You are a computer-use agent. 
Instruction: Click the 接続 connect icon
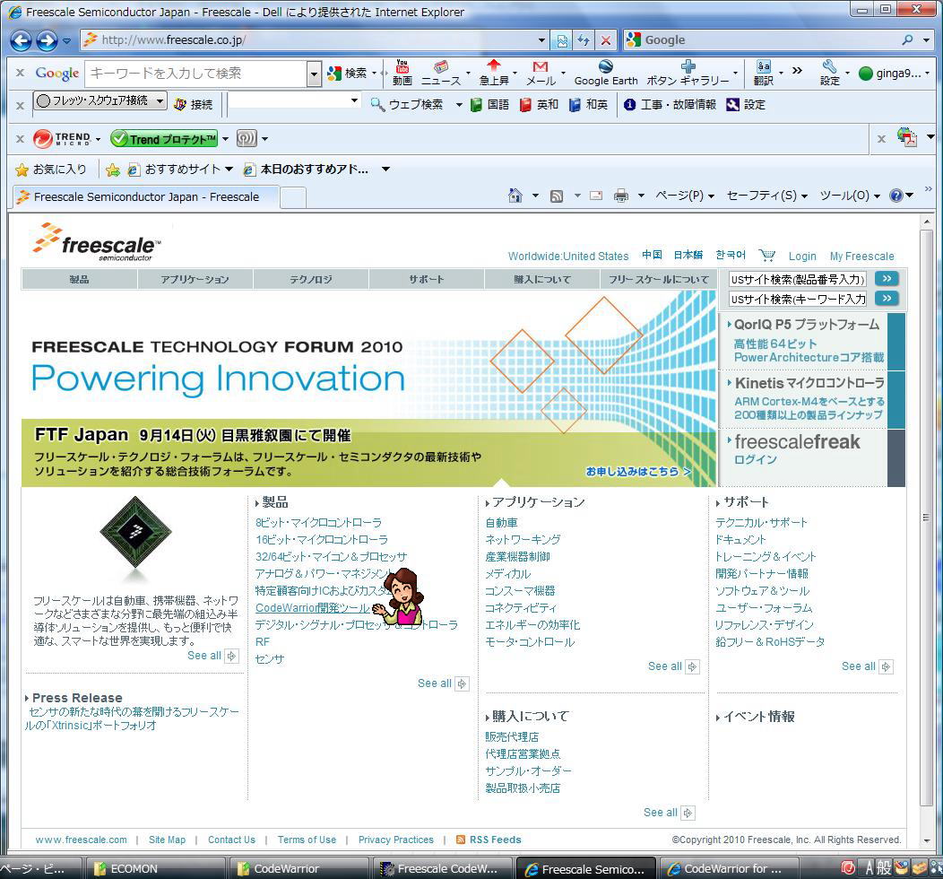click(193, 105)
